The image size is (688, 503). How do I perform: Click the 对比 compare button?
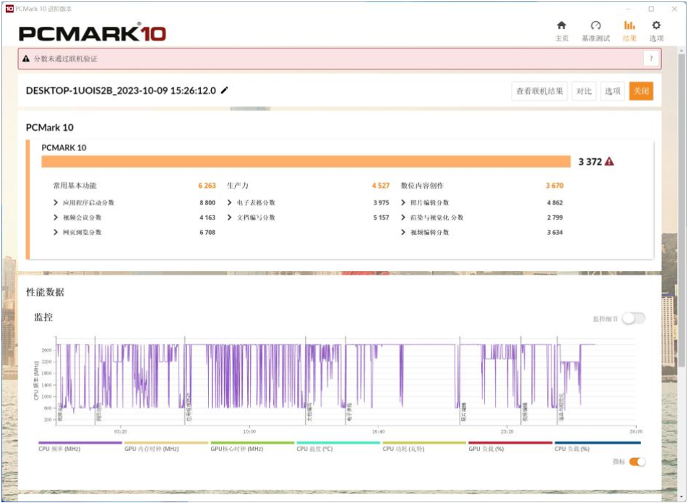(584, 91)
